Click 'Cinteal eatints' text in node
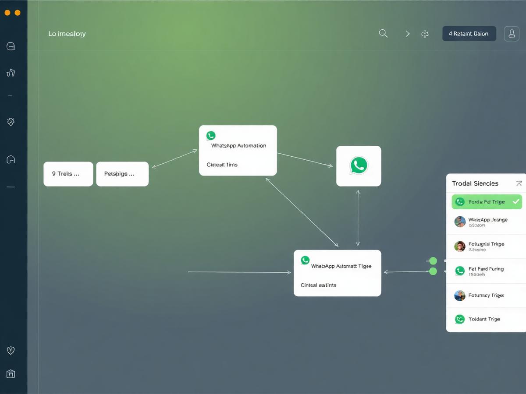 coord(319,285)
